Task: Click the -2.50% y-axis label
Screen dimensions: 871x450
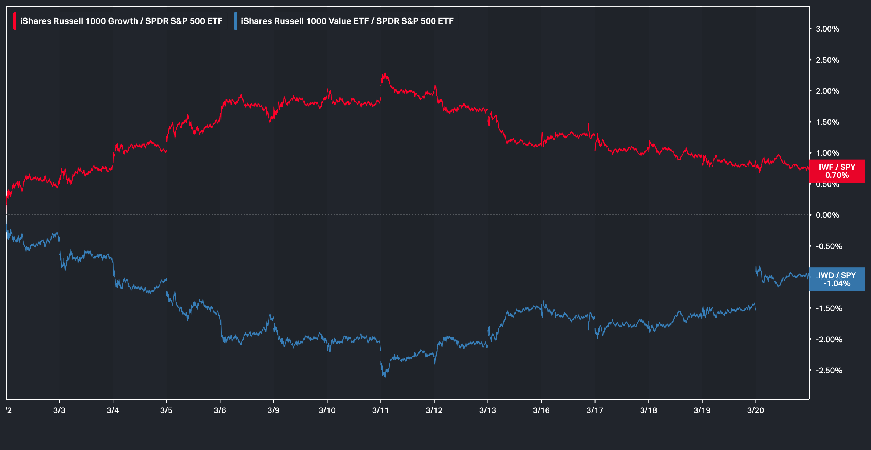Action: (x=829, y=371)
